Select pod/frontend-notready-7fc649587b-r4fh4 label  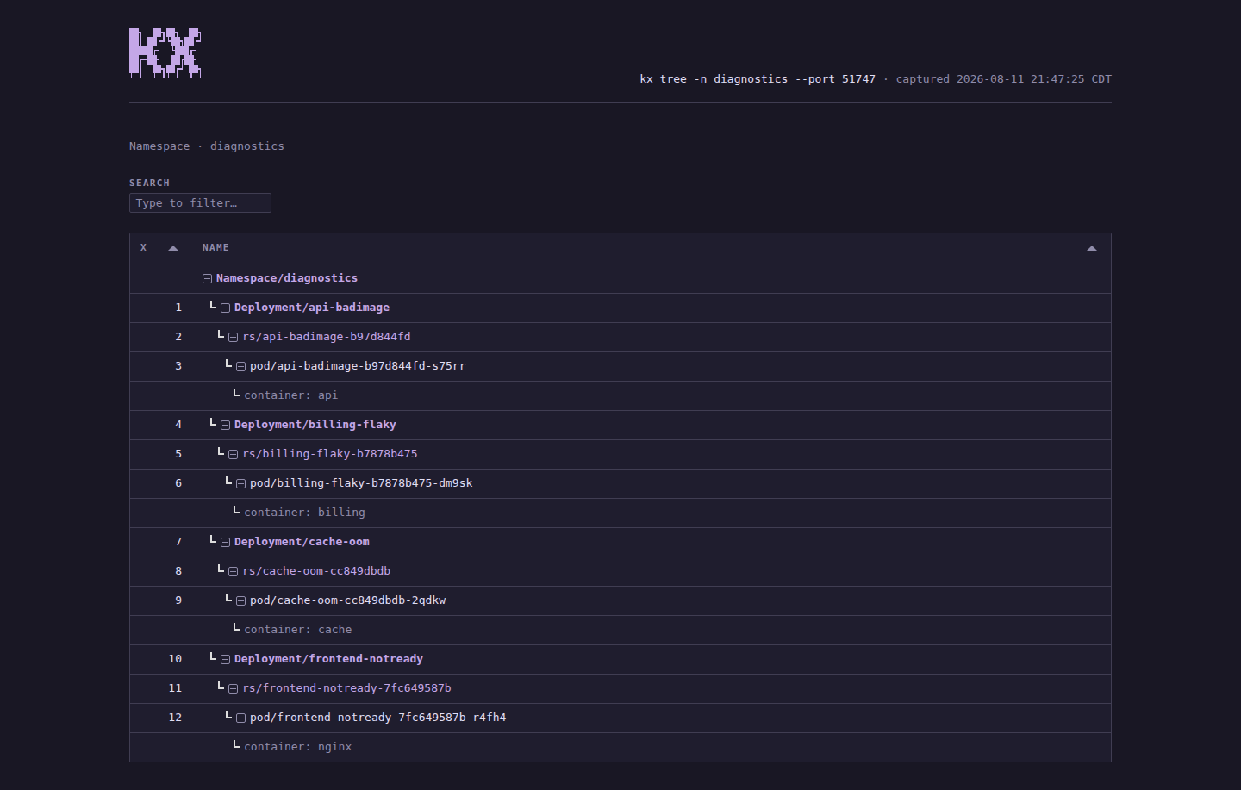pos(378,718)
